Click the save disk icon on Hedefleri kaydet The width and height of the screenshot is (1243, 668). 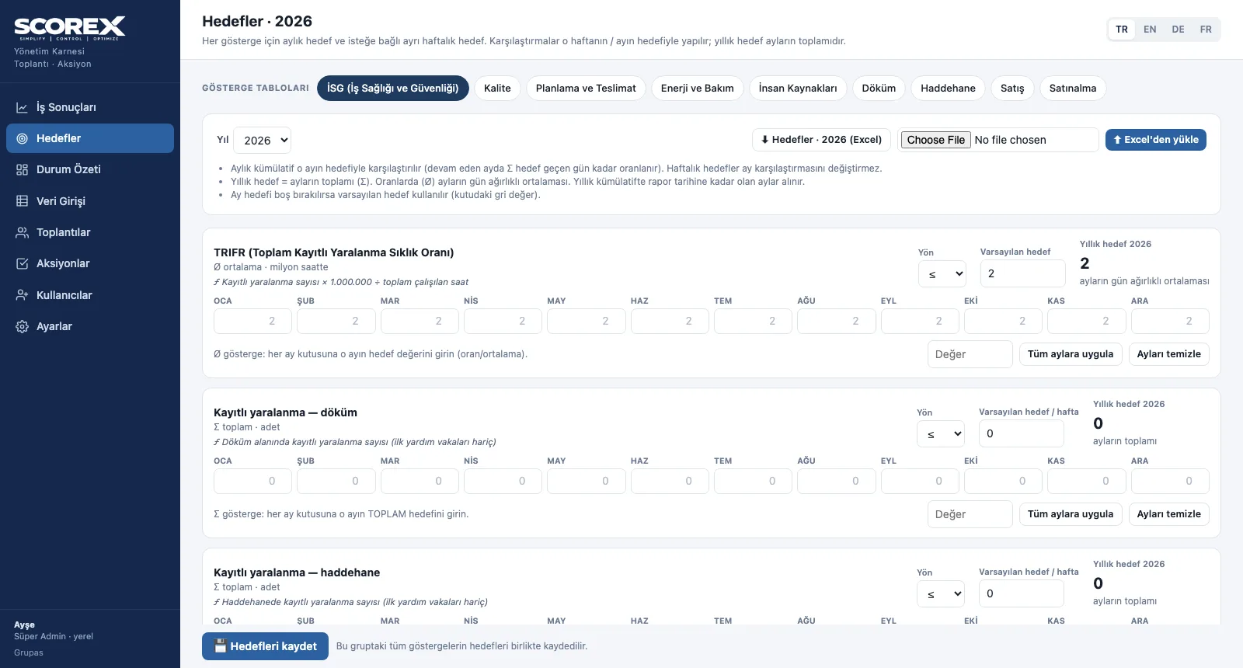click(x=221, y=645)
